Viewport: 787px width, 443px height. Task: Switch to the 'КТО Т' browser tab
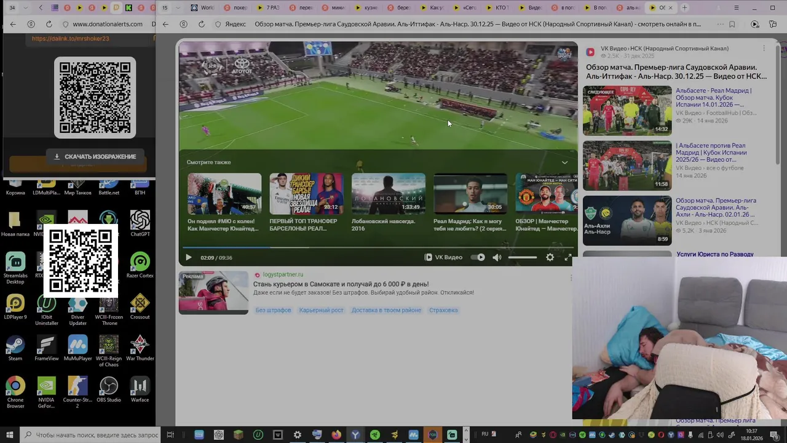tap(497, 8)
